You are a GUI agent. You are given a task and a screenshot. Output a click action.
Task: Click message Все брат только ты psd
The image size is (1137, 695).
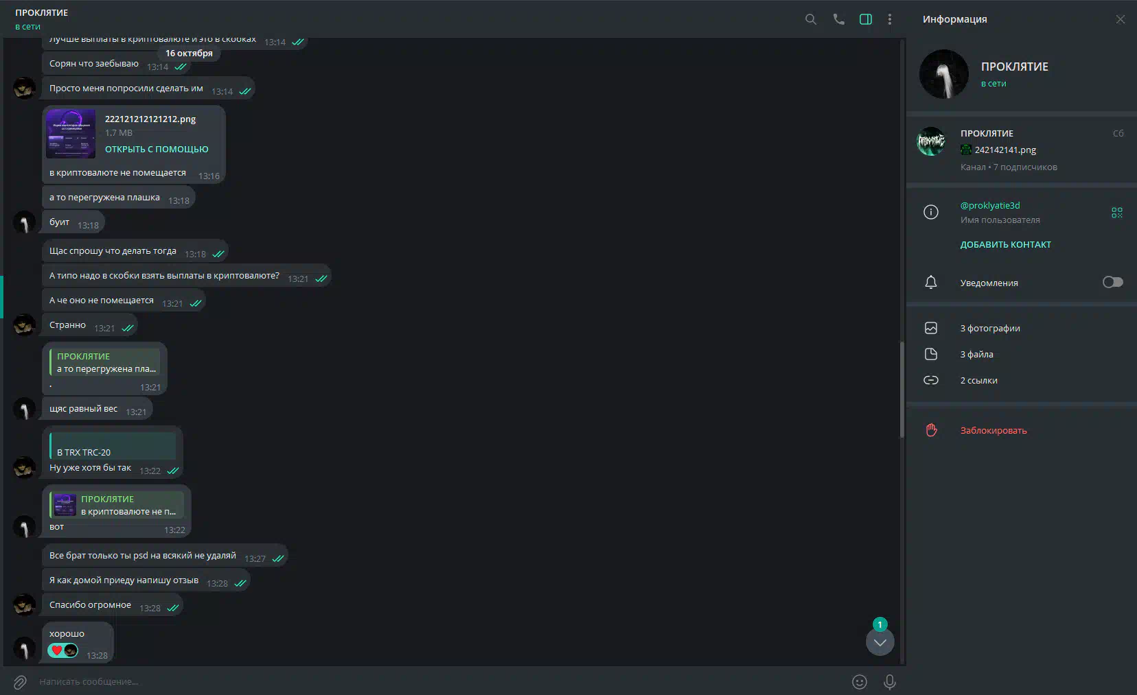(x=165, y=556)
